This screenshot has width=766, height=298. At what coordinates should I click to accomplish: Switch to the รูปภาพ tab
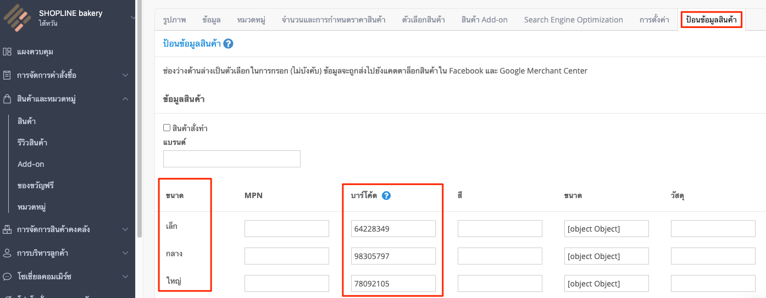click(174, 20)
